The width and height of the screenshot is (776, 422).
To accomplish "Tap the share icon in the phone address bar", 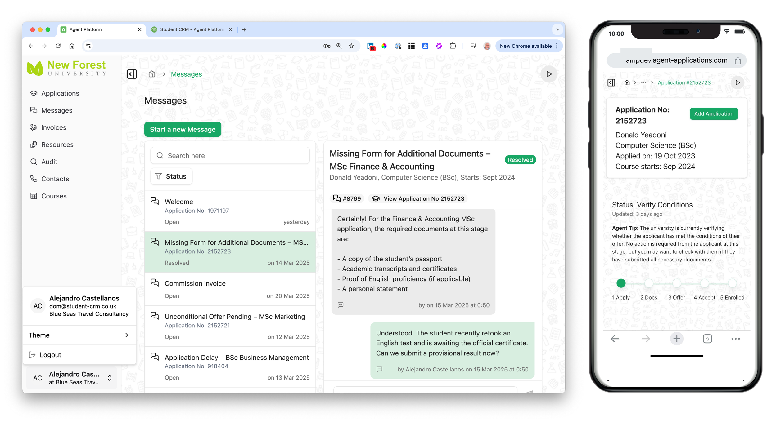I will tap(738, 60).
